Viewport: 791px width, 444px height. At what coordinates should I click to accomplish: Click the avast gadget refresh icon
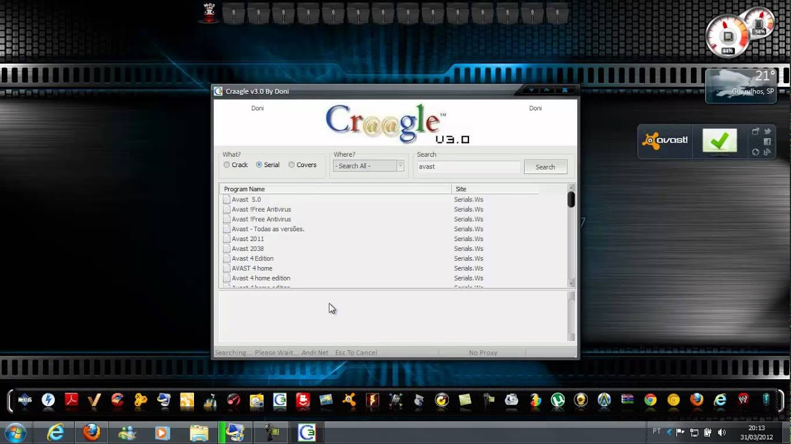point(755,152)
